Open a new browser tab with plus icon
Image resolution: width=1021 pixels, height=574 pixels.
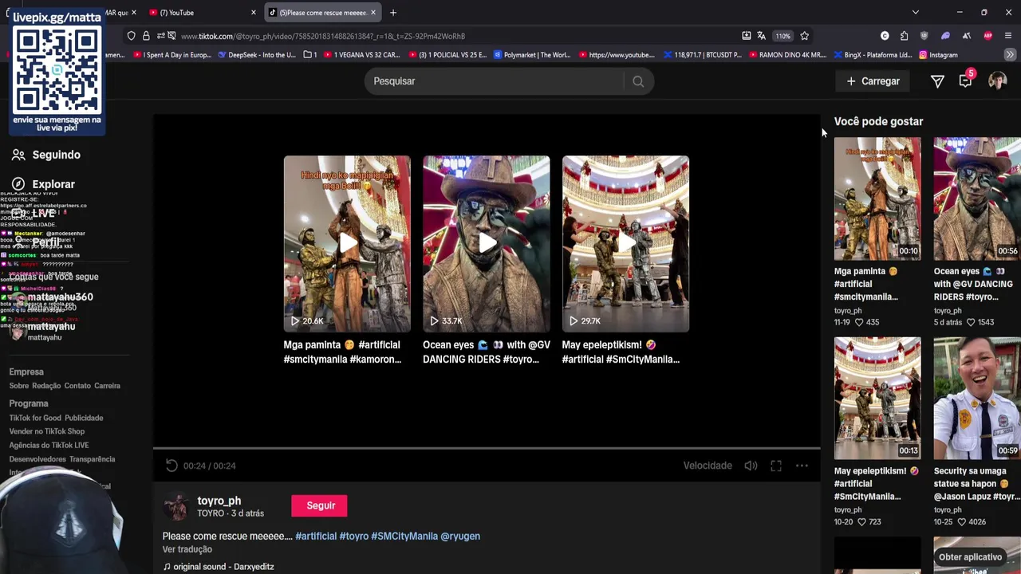click(x=393, y=13)
